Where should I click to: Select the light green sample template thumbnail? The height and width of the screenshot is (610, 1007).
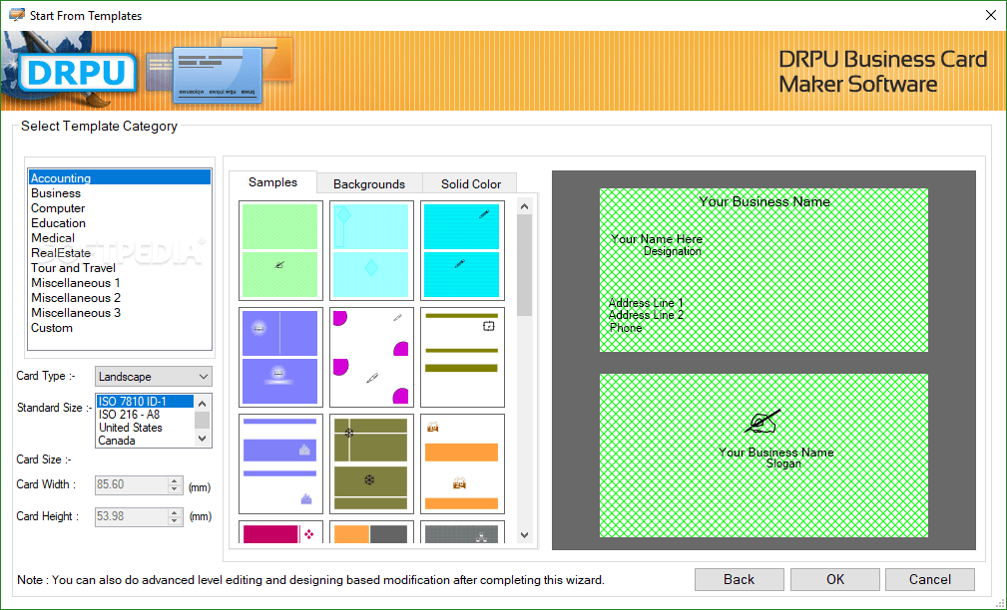click(x=279, y=249)
